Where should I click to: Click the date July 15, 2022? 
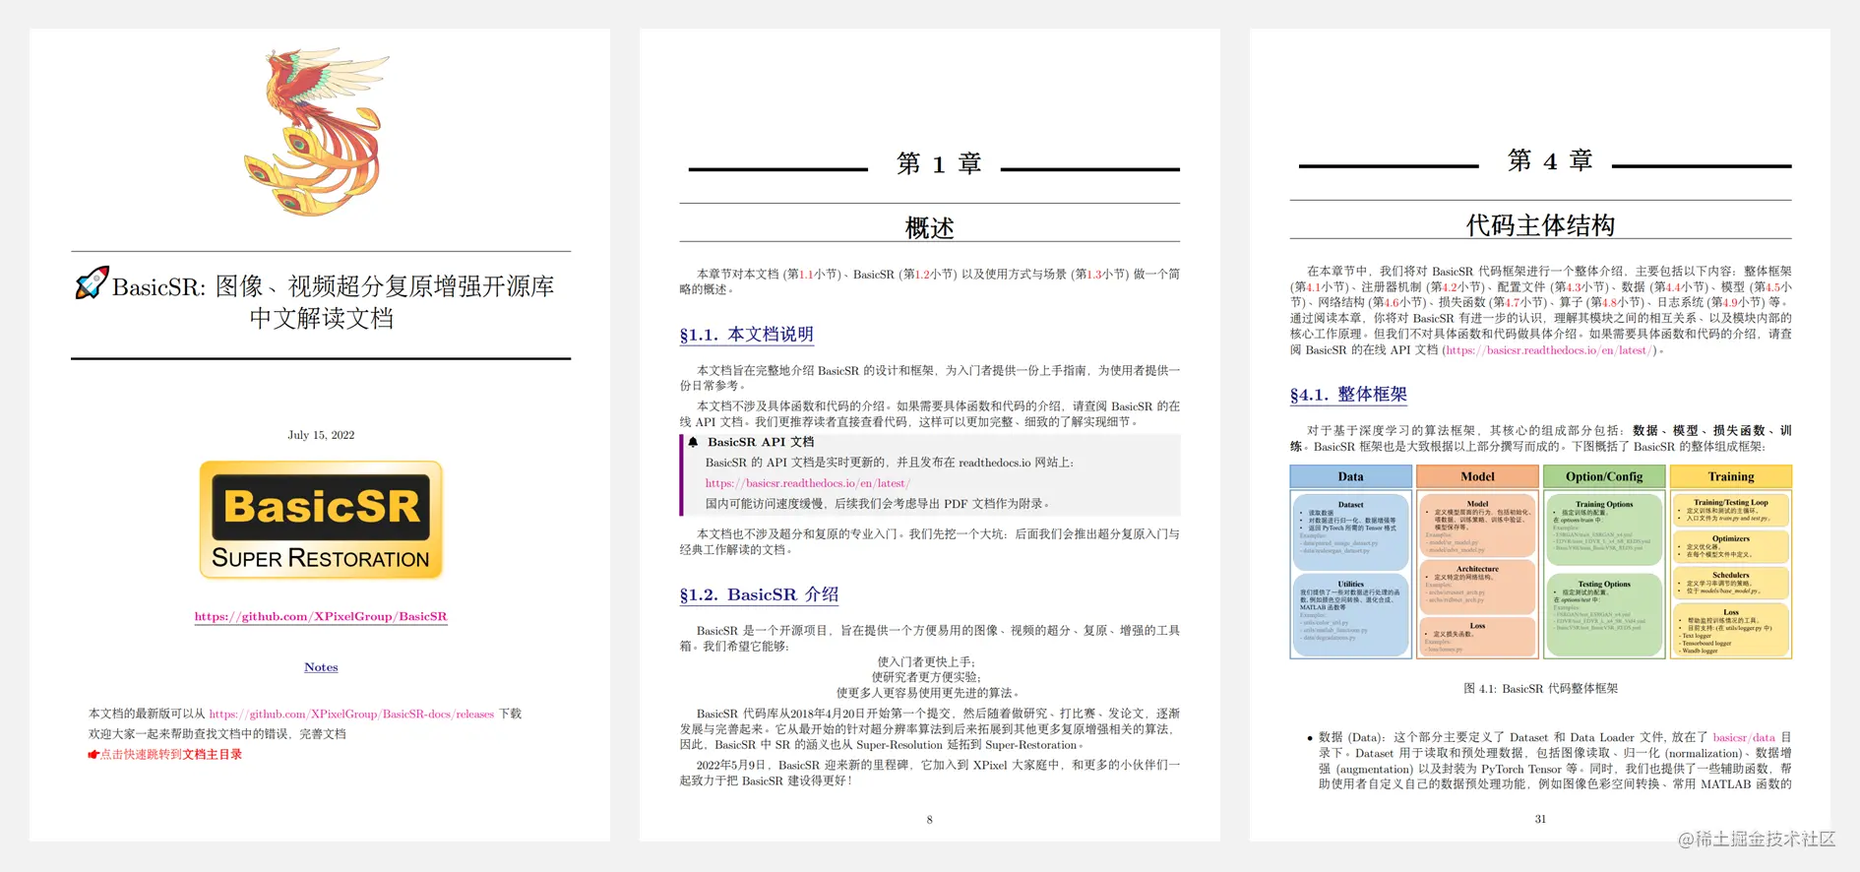tap(321, 435)
